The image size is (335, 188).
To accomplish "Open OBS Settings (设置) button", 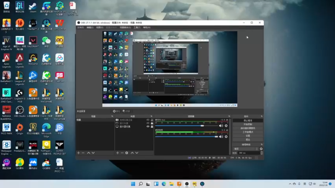I will pos(248,136).
